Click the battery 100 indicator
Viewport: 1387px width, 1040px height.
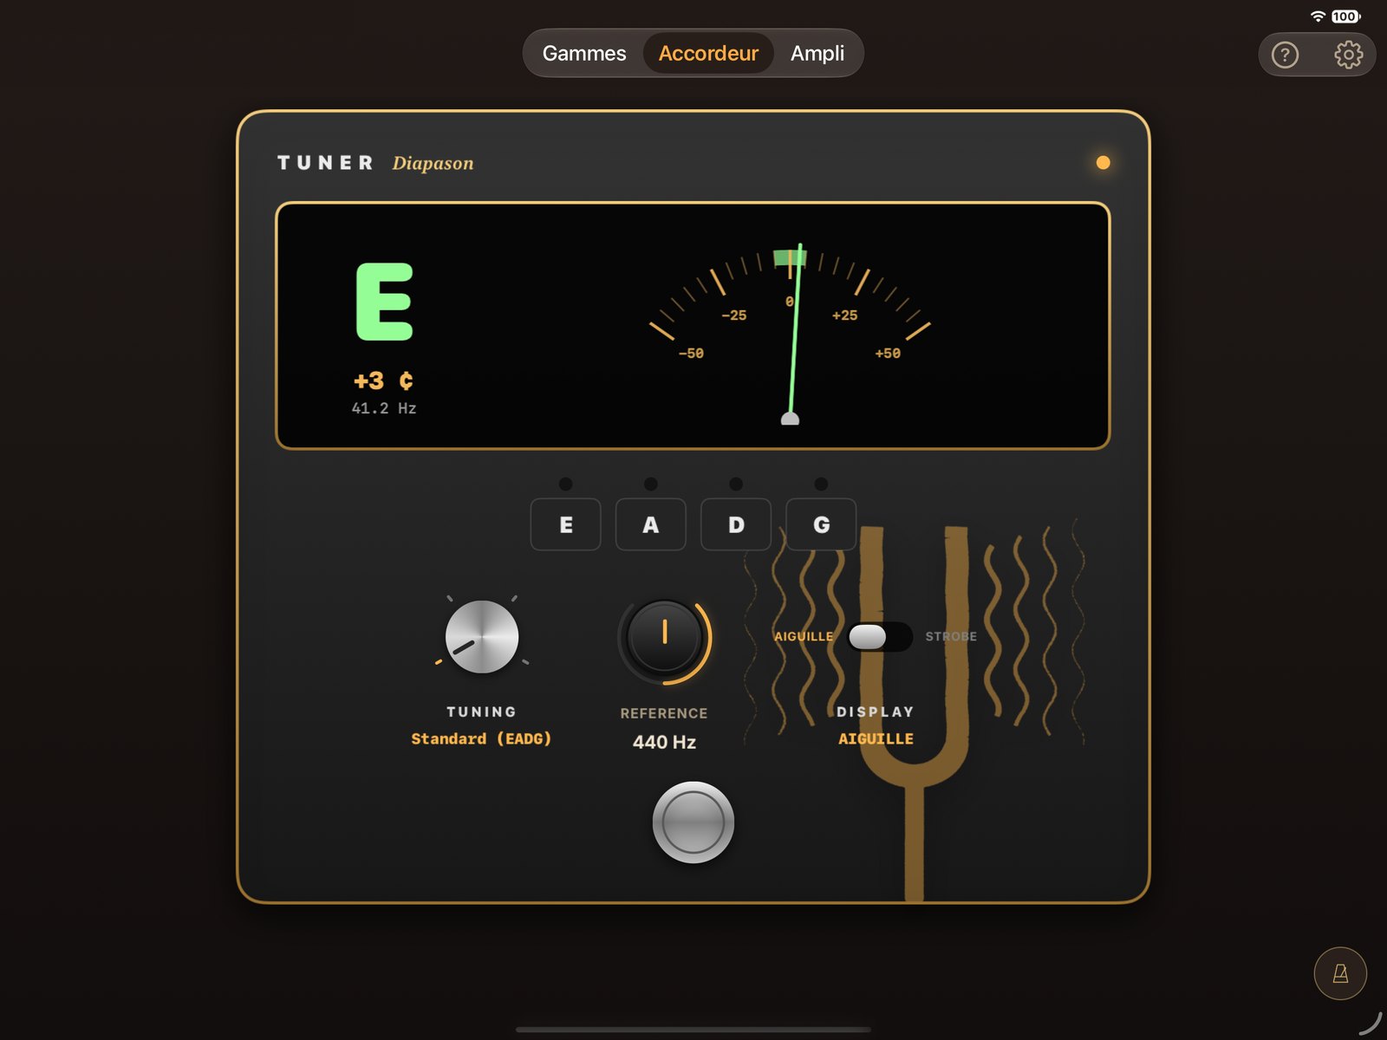[x=1345, y=16]
